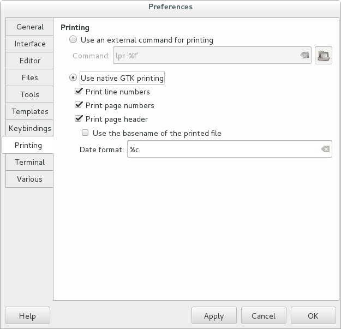This screenshot has width=341, height=329.
Task: Select the Files tab
Action: 30,77
